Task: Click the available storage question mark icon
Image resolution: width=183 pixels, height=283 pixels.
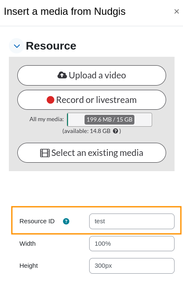Action: pyautogui.click(x=115, y=131)
